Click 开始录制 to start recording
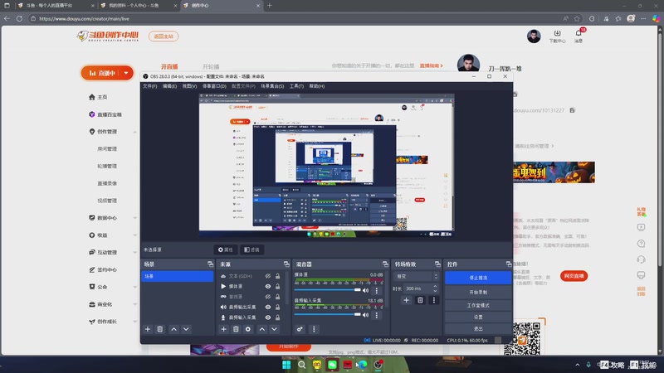664x373 pixels. pos(478,293)
